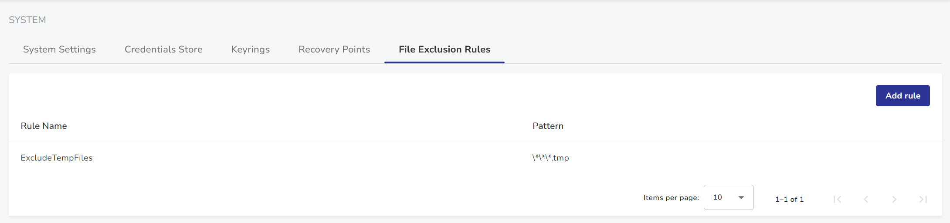Click the 1–1 of 1 range label
Screen dimensions: 950x223
click(x=789, y=199)
